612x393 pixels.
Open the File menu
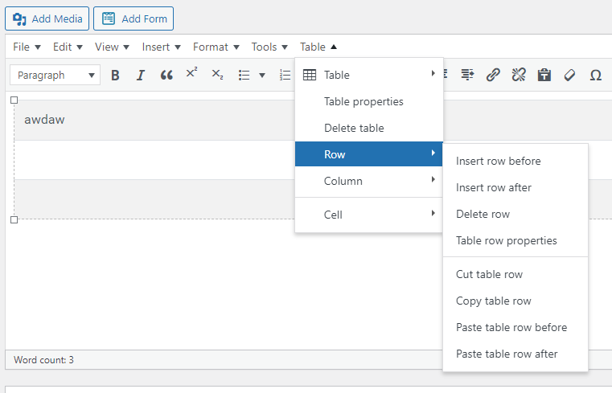click(x=27, y=47)
